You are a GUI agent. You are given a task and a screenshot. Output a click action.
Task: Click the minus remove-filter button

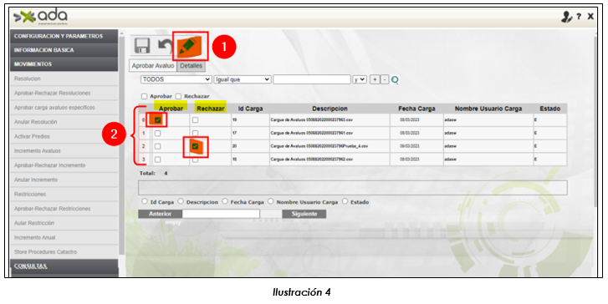pyautogui.click(x=384, y=79)
